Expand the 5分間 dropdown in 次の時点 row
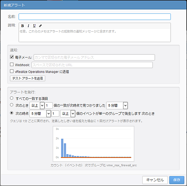This screenshot has height=186, width=187. click(x=40, y=113)
